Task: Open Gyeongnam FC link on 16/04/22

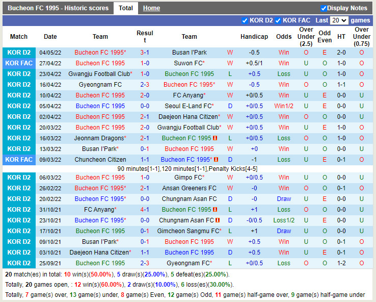Action: click(x=100, y=85)
